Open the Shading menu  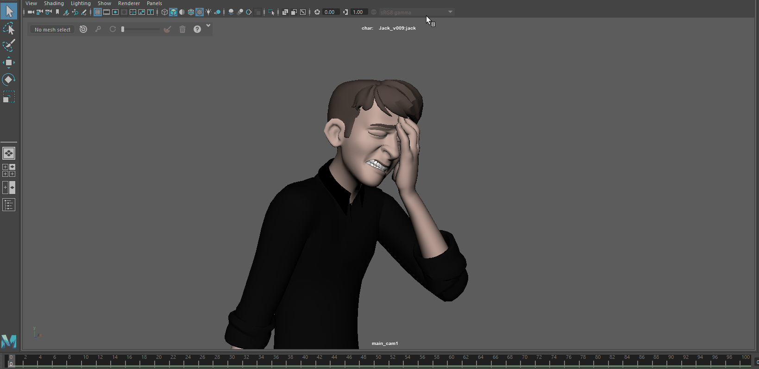pyautogui.click(x=54, y=3)
